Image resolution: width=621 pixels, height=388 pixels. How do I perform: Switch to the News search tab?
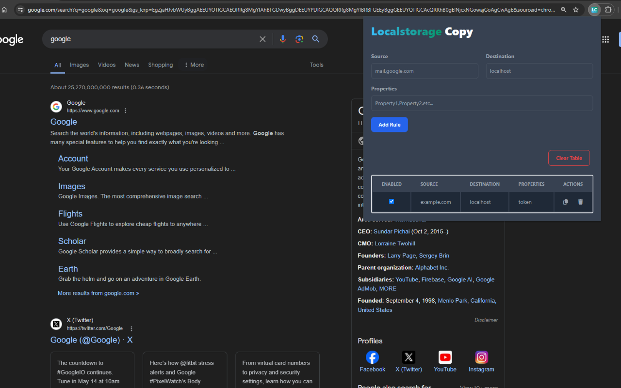(131, 65)
